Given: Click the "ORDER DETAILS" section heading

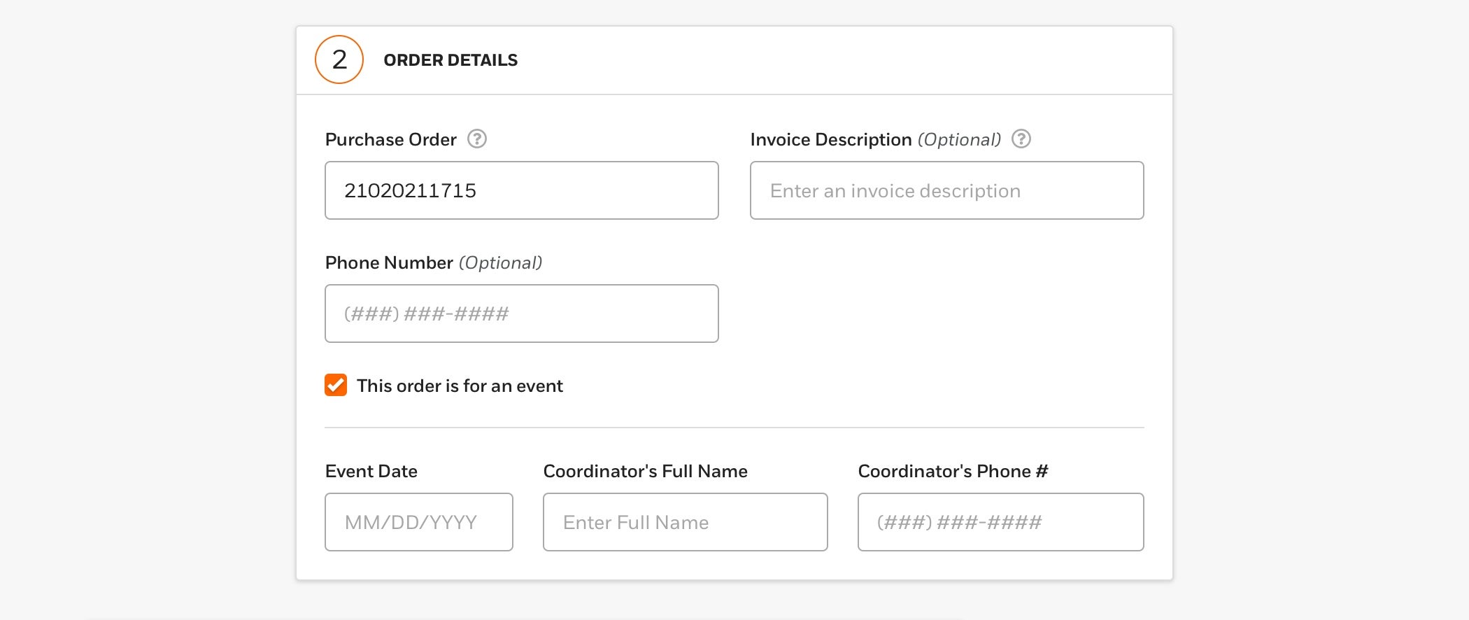Looking at the screenshot, I should tap(450, 60).
